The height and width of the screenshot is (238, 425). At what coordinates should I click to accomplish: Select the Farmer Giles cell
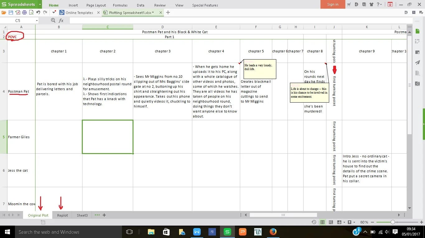(21, 137)
